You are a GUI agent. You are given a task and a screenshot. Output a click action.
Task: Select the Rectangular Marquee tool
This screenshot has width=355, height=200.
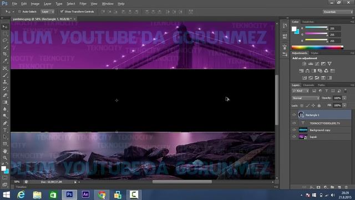click(5, 34)
